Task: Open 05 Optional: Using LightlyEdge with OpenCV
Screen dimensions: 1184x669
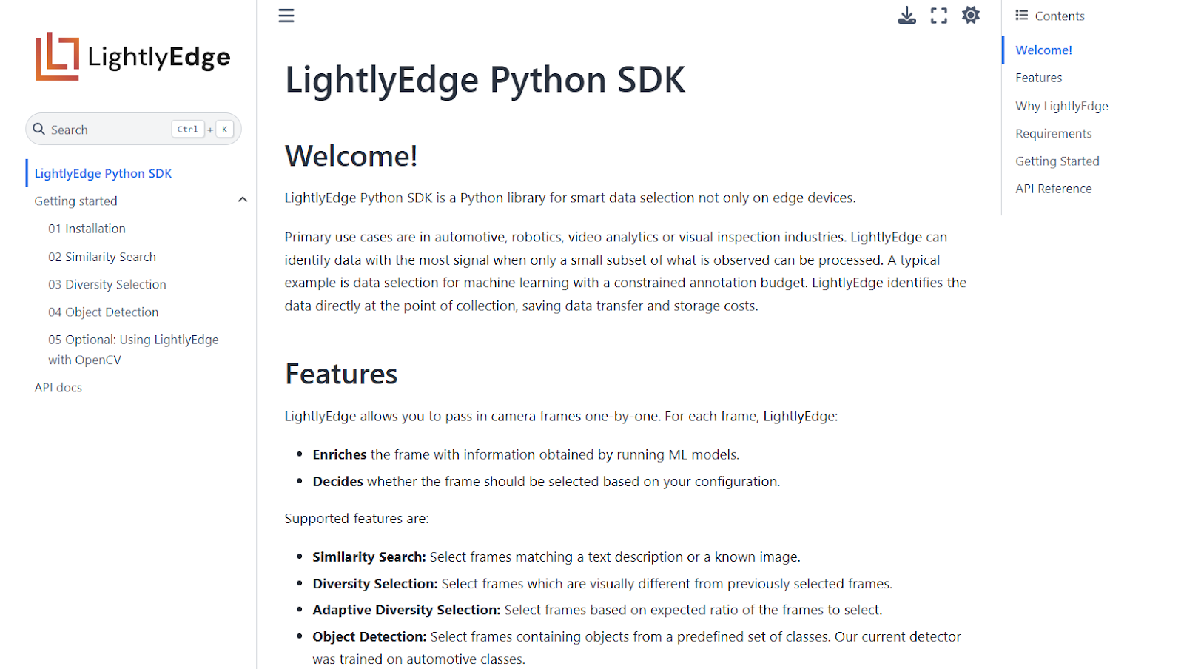Action: click(133, 349)
